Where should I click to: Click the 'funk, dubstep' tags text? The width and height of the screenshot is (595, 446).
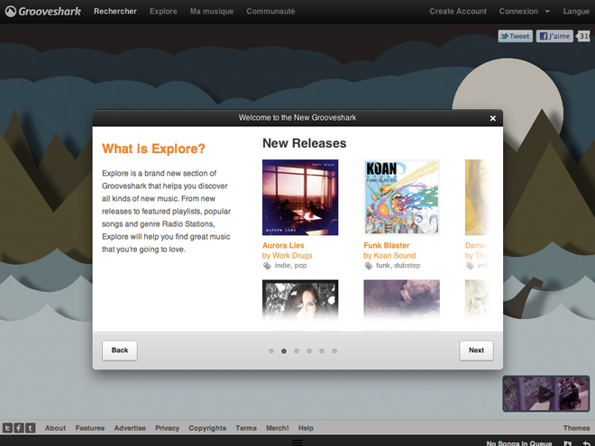click(398, 266)
